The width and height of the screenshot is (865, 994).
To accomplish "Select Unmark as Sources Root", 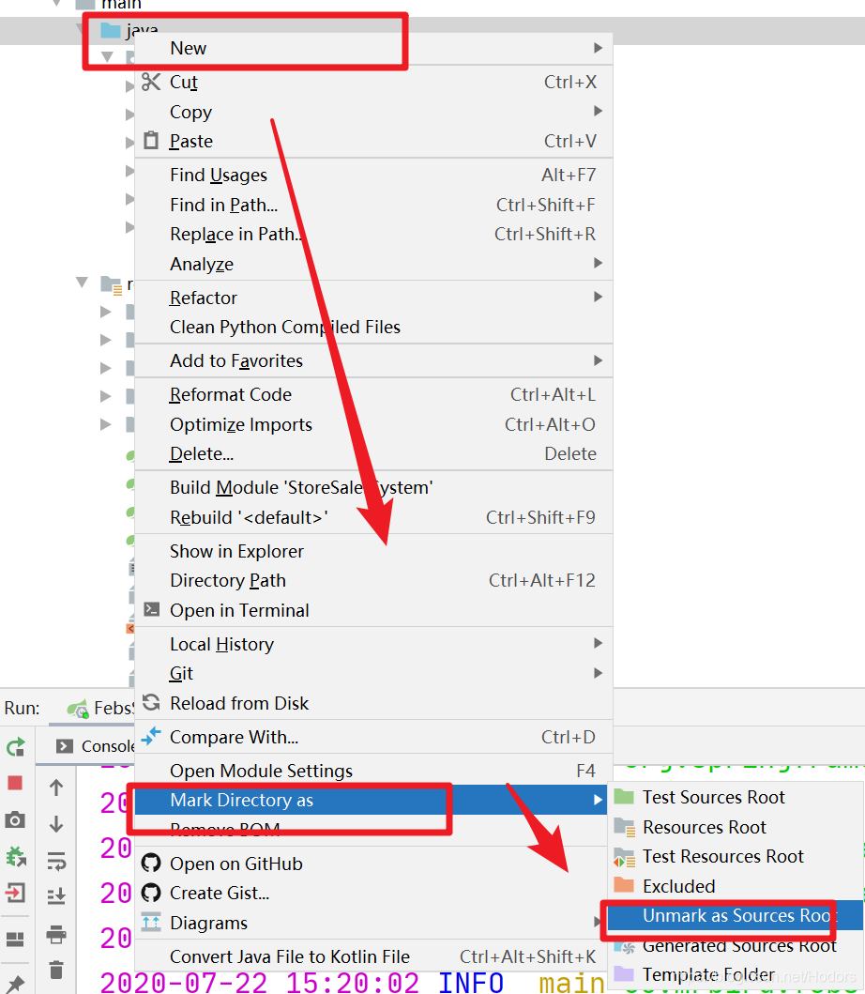I will [736, 915].
